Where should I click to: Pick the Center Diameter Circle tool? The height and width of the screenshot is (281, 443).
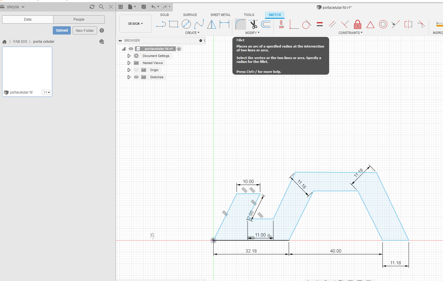186,24
